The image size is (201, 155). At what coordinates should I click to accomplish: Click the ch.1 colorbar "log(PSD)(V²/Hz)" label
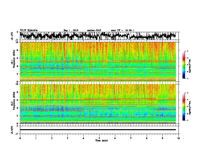pyautogui.click(x=190, y=66)
